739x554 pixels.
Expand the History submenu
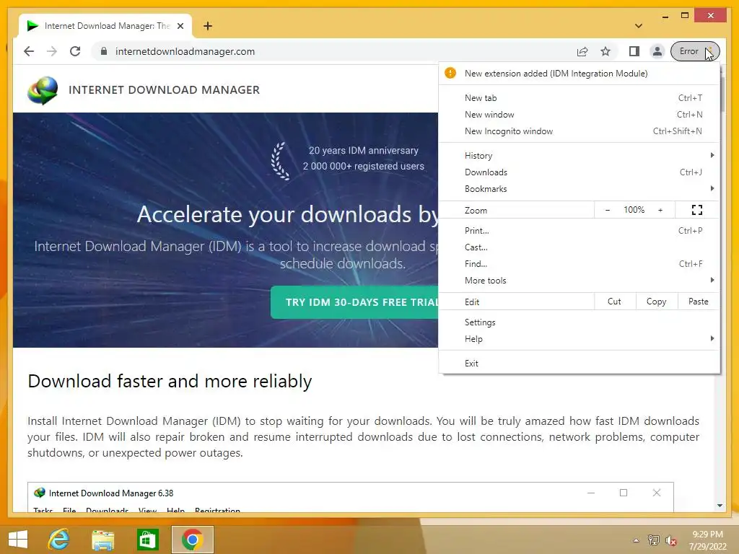pyautogui.click(x=580, y=156)
